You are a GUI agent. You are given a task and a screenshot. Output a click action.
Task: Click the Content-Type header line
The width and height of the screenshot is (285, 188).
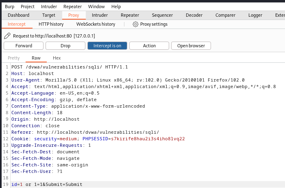[78, 106]
